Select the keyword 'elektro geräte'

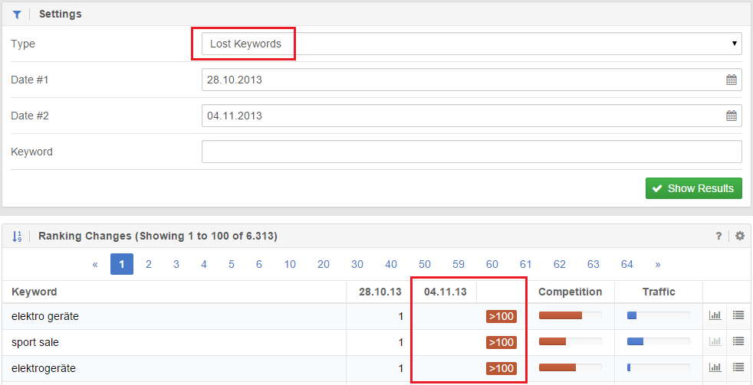click(x=45, y=316)
